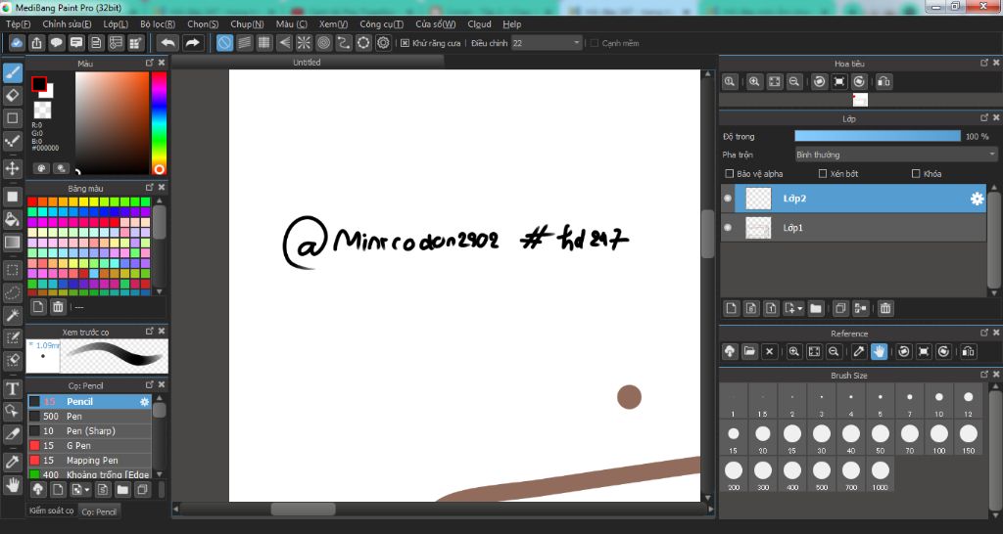Image resolution: width=1003 pixels, height=534 pixels.
Task: Open the Điều chỉnh value dropdown
Action: (x=576, y=43)
